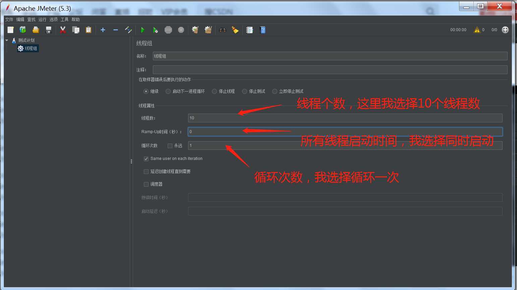Open the 文件 menu

click(9, 19)
